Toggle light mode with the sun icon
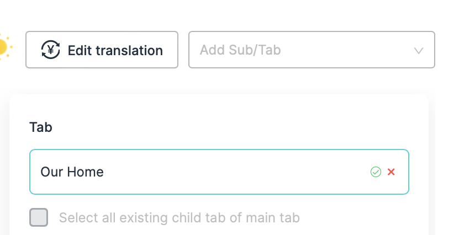The height and width of the screenshot is (235, 454). pyautogui.click(x=3, y=47)
